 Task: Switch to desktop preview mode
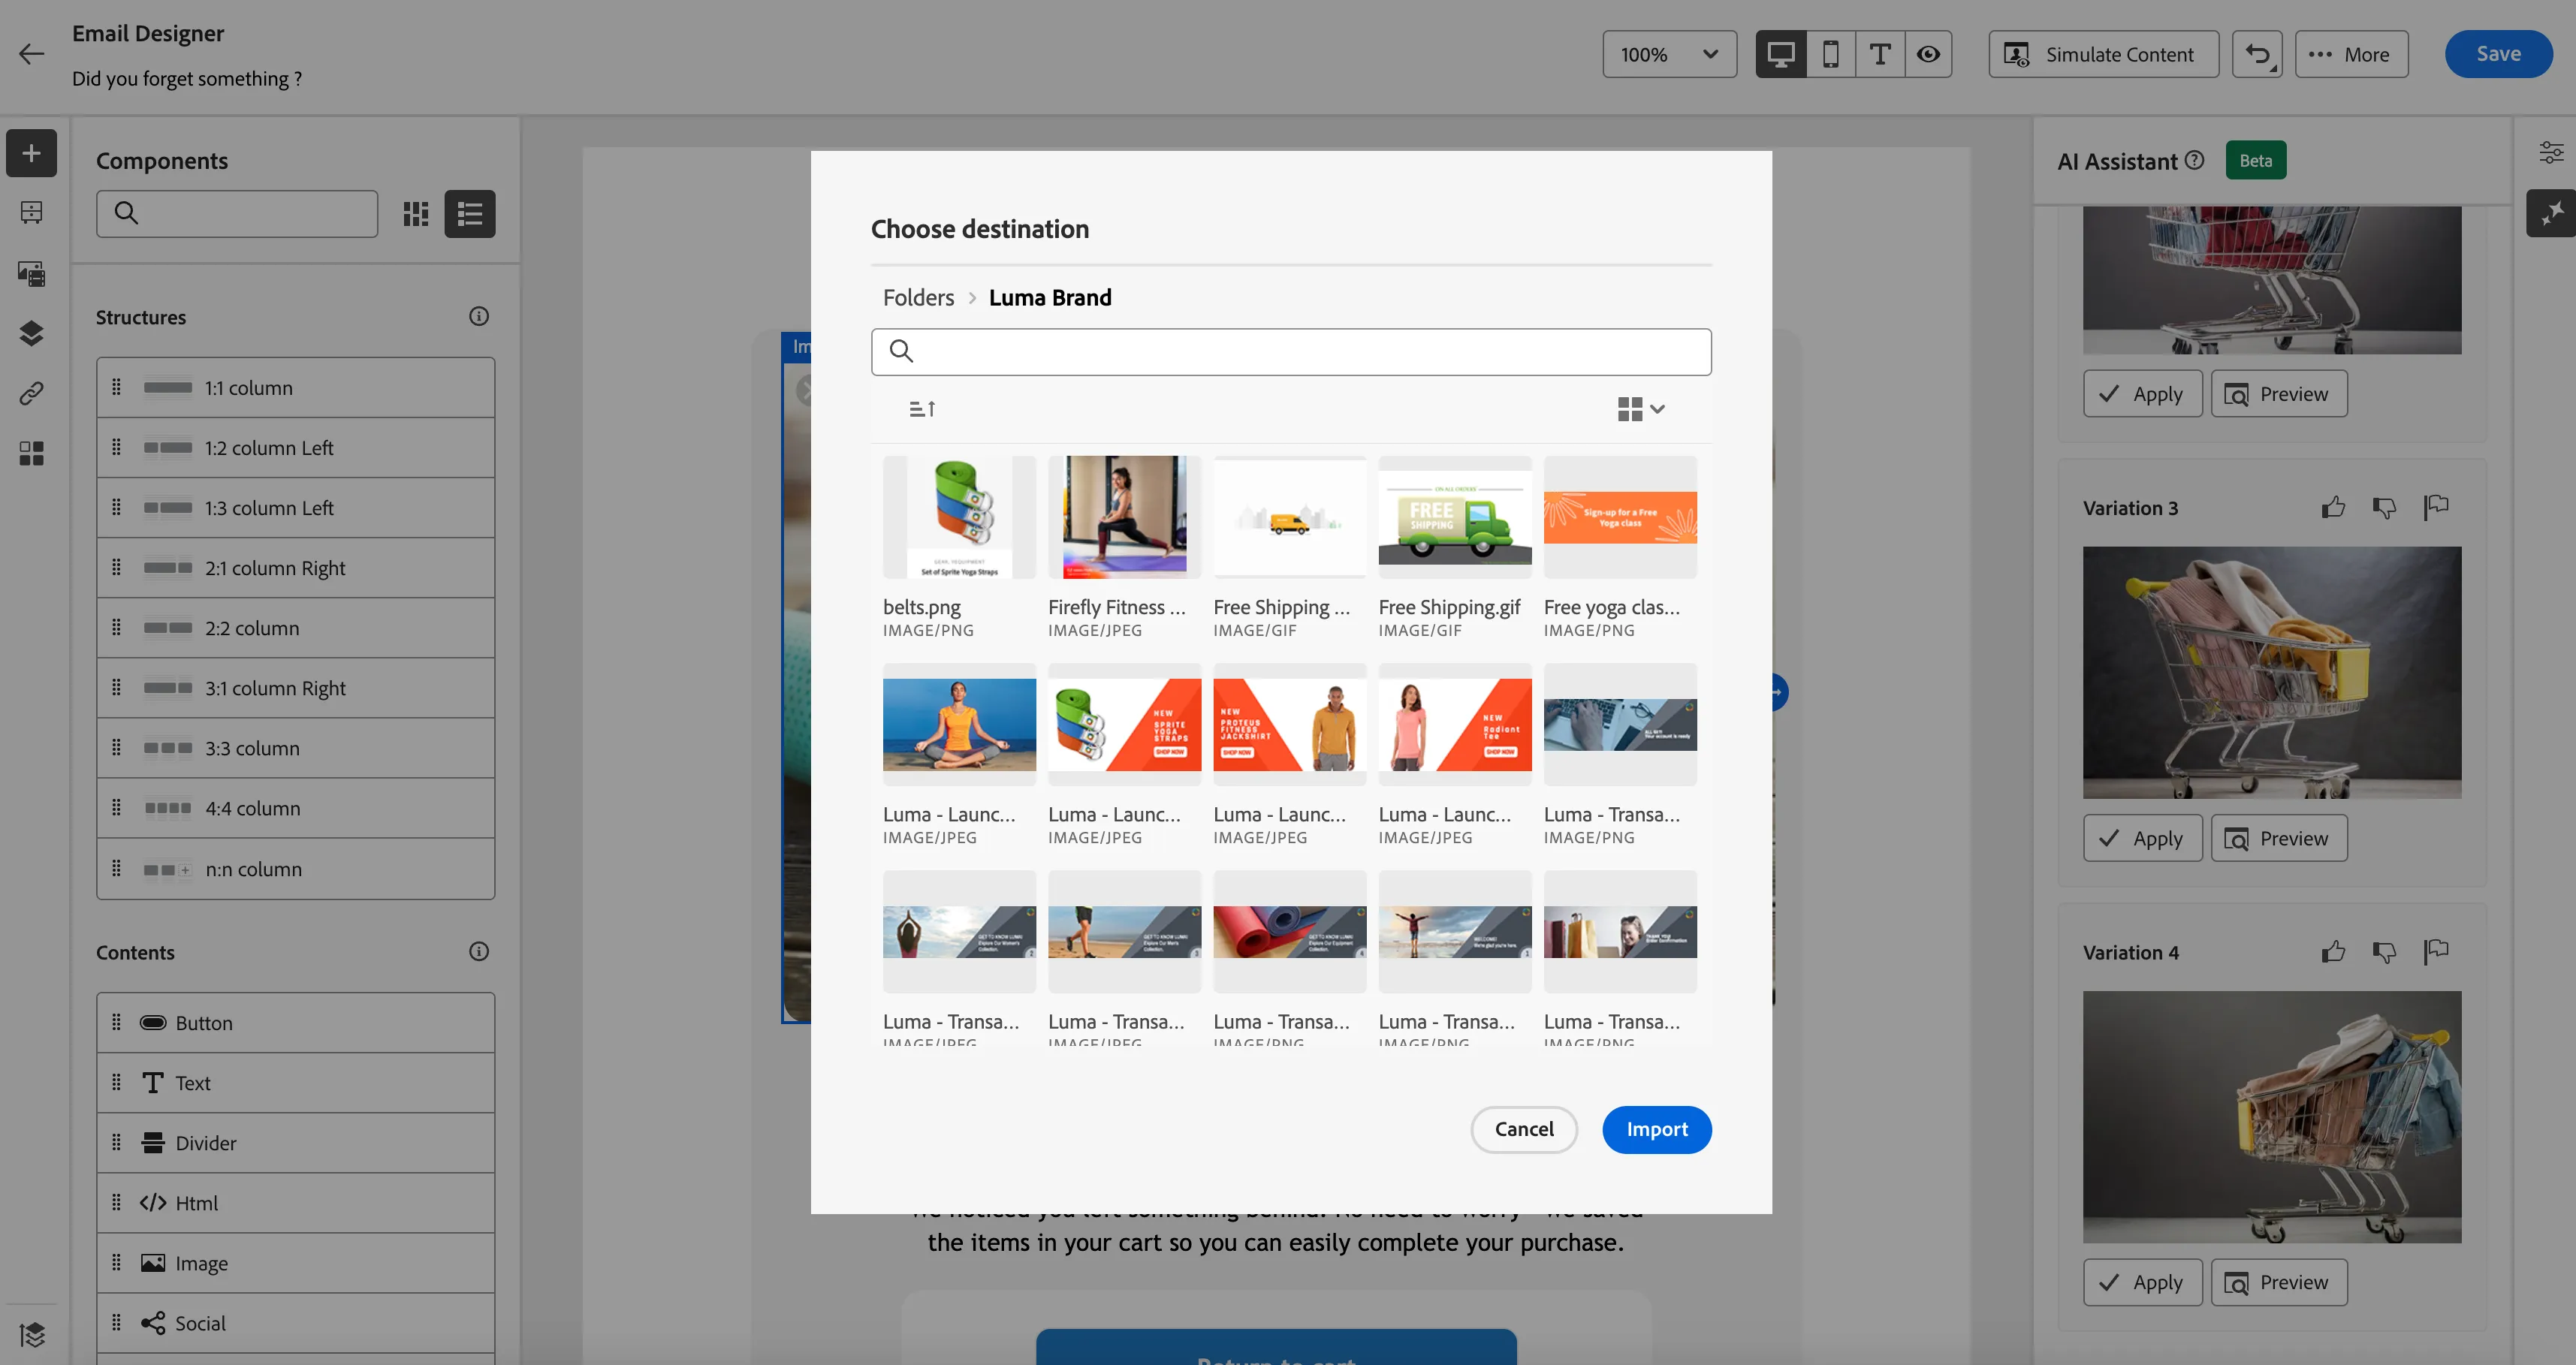click(1781, 54)
